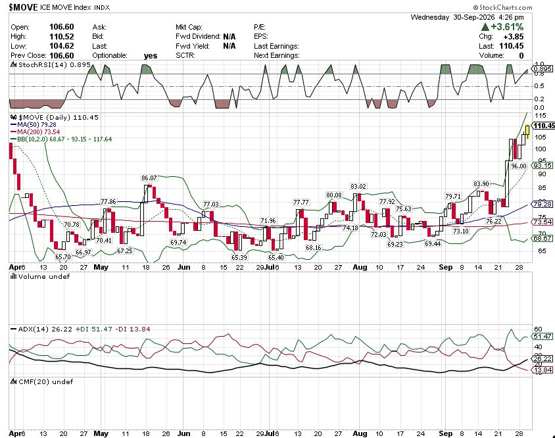Click the Fwd Yield label
This screenshot has width=555, height=438.
click(193, 46)
